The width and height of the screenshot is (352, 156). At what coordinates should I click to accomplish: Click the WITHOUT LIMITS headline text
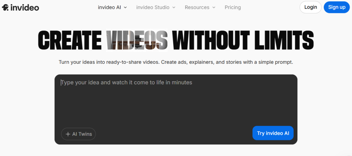click(243, 40)
